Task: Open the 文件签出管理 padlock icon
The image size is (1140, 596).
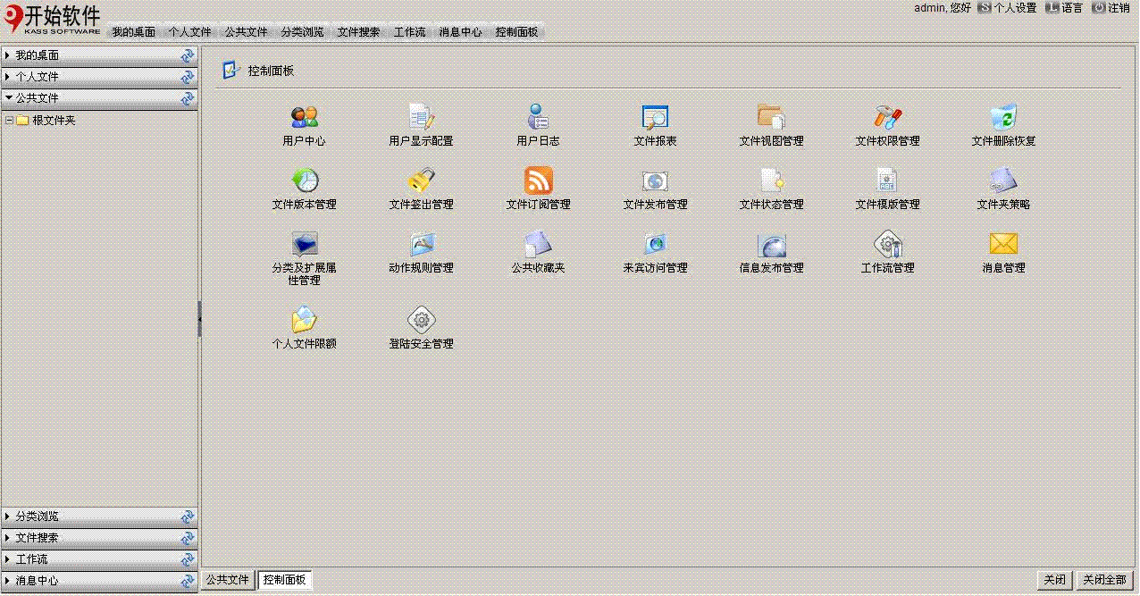Action: click(421, 180)
